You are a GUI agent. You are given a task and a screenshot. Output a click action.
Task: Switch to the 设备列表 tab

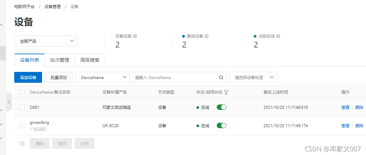pyautogui.click(x=30, y=60)
